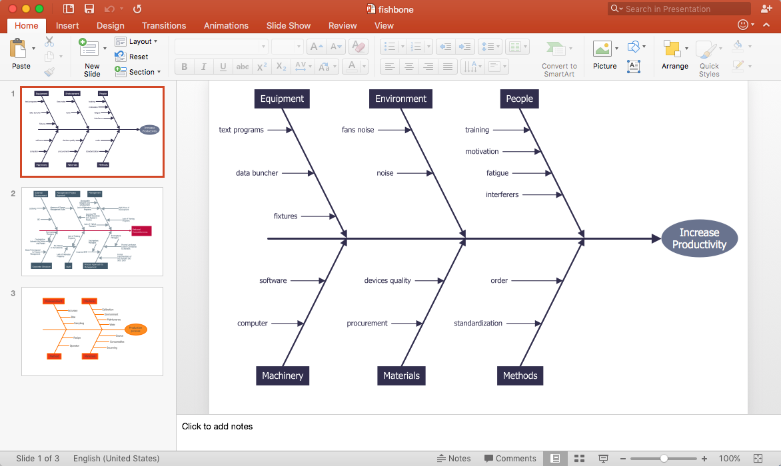Click the Save icon in title bar
781x466 pixels.
click(89, 9)
